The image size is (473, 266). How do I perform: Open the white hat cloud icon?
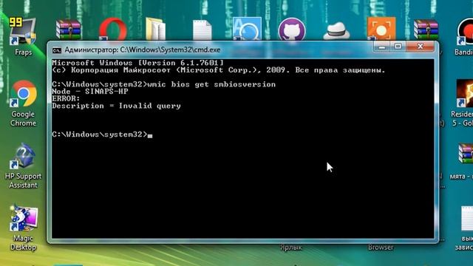click(x=336, y=31)
